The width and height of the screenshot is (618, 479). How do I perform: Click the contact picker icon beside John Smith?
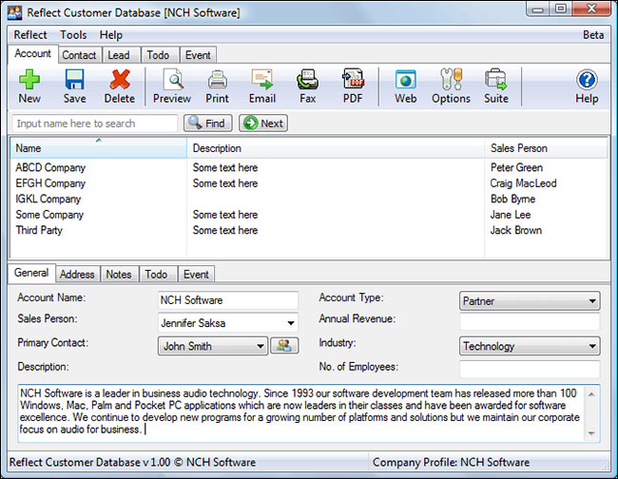[x=284, y=346]
